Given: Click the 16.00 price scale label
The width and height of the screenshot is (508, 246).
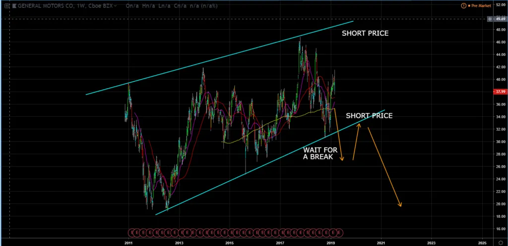Looking at the screenshot, I should click(500, 229).
